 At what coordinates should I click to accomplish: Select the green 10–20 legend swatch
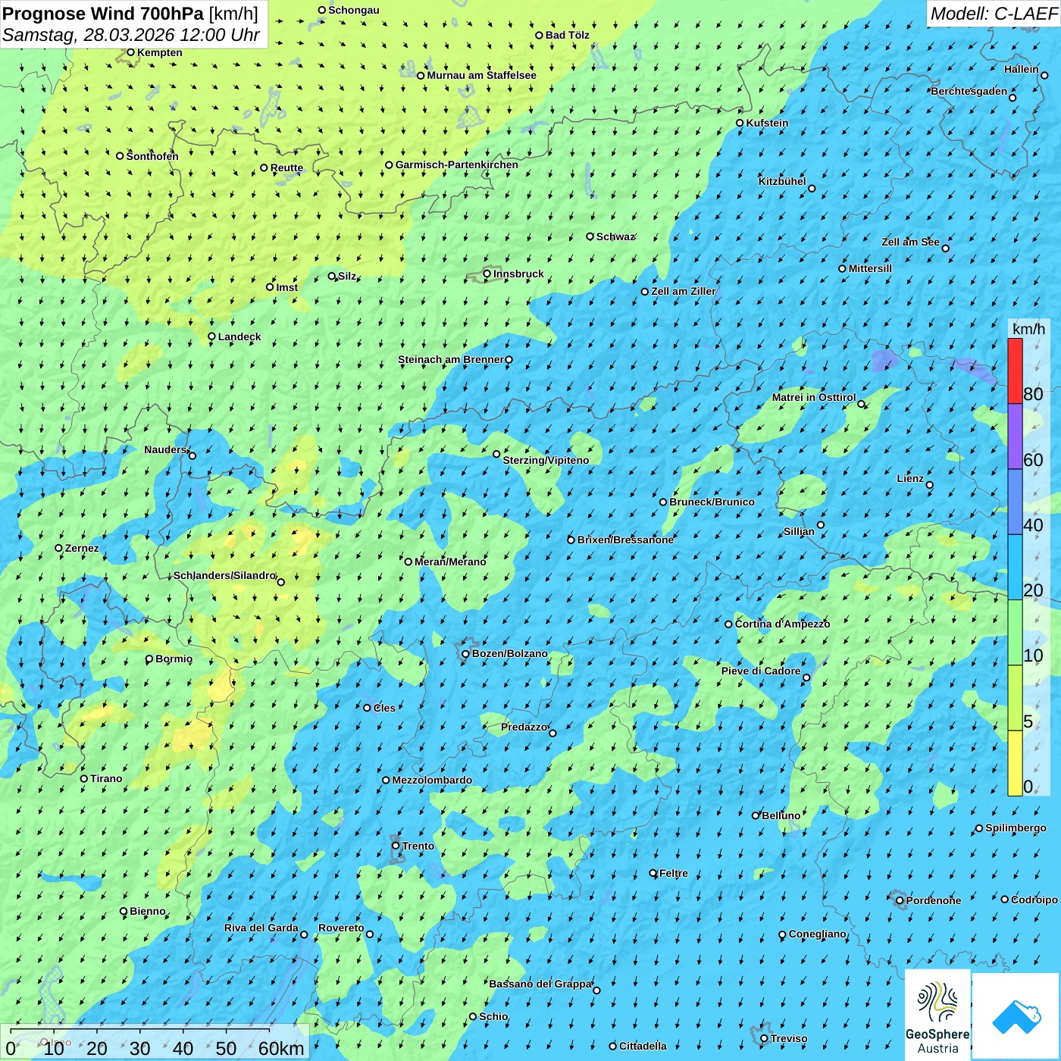[x=1015, y=633]
